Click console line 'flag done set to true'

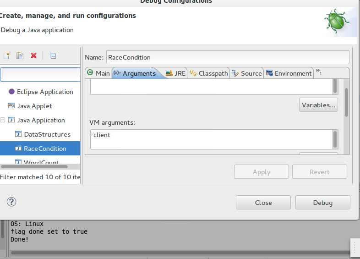[x=49, y=231]
